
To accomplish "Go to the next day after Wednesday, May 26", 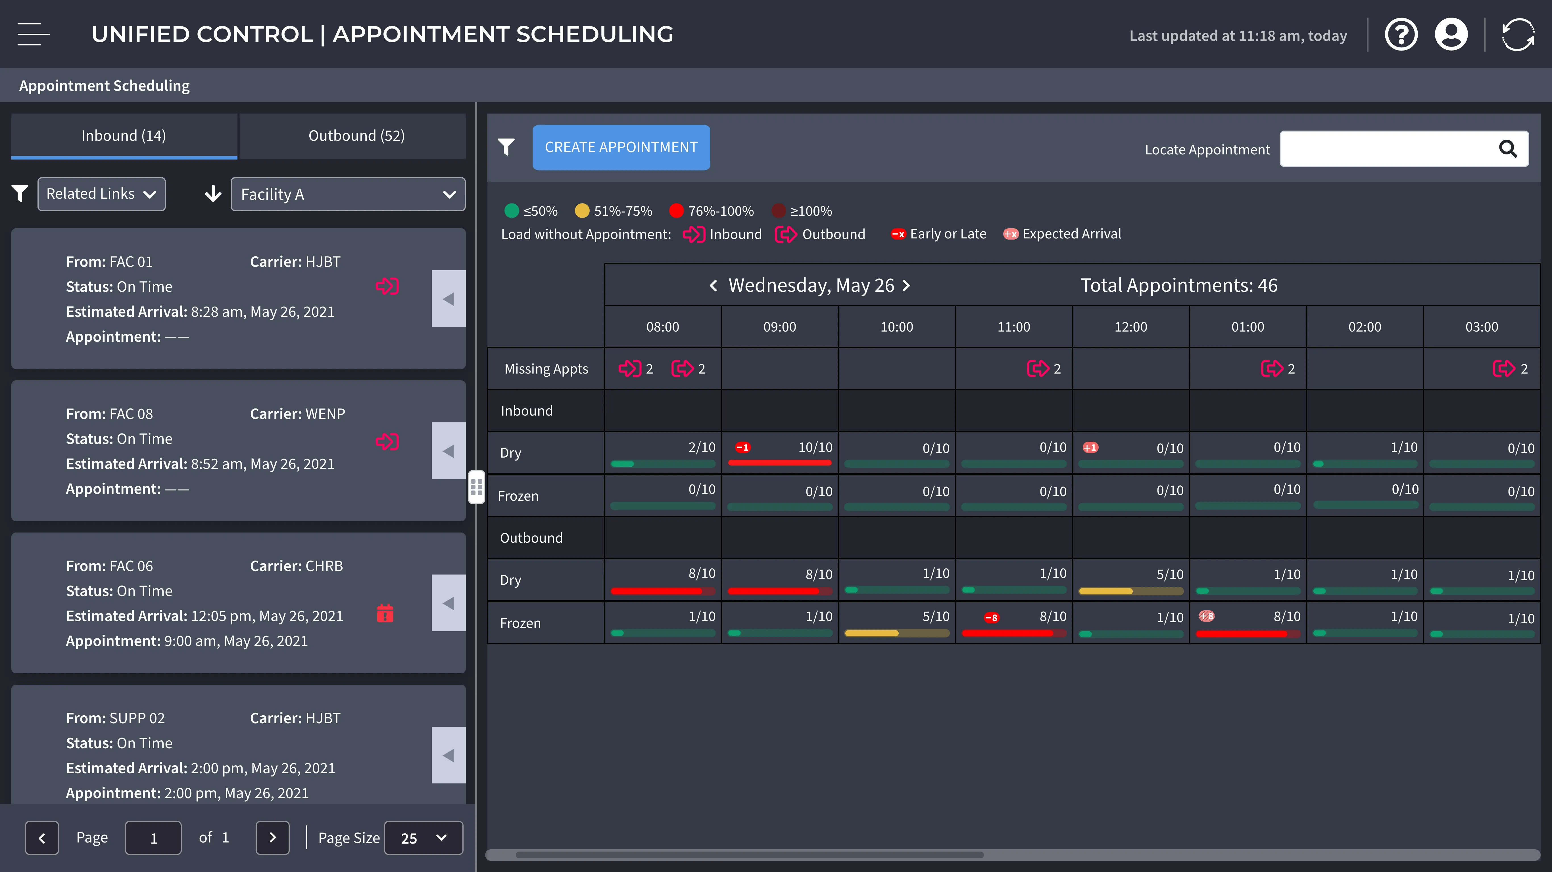I will click(906, 286).
